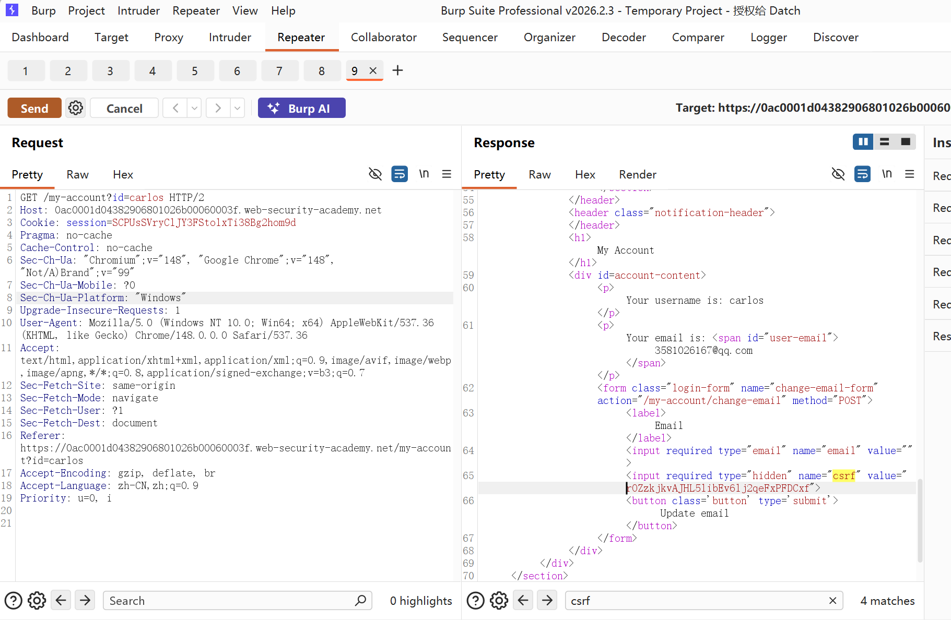
Task: Show Response in Raw view
Action: click(539, 174)
